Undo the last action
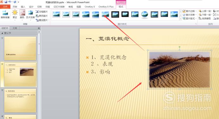 pyautogui.click(x=9, y=2)
